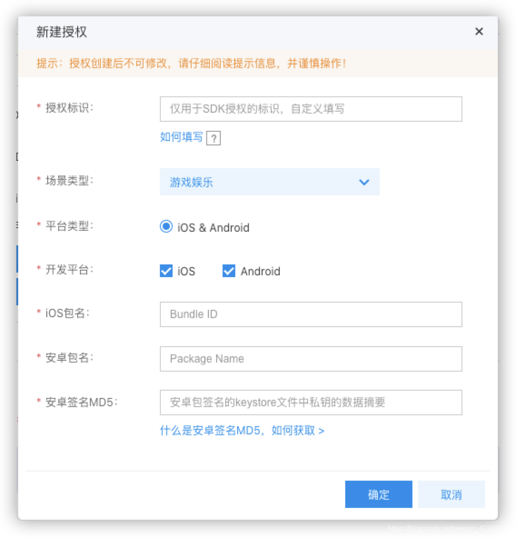The height and width of the screenshot is (537, 516).
Task: Click the dialog title 新建授权
Action: pyautogui.click(x=62, y=32)
